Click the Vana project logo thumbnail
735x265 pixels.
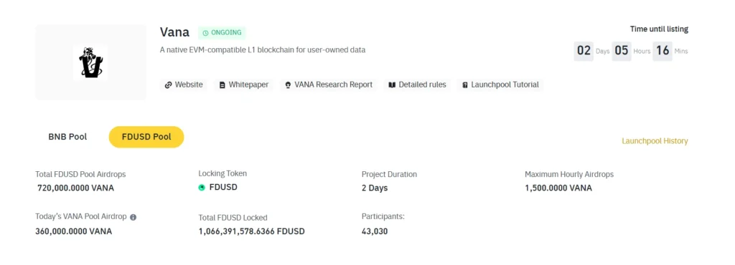[x=90, y=62]
